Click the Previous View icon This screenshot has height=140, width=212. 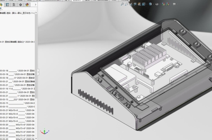[131, 4]
